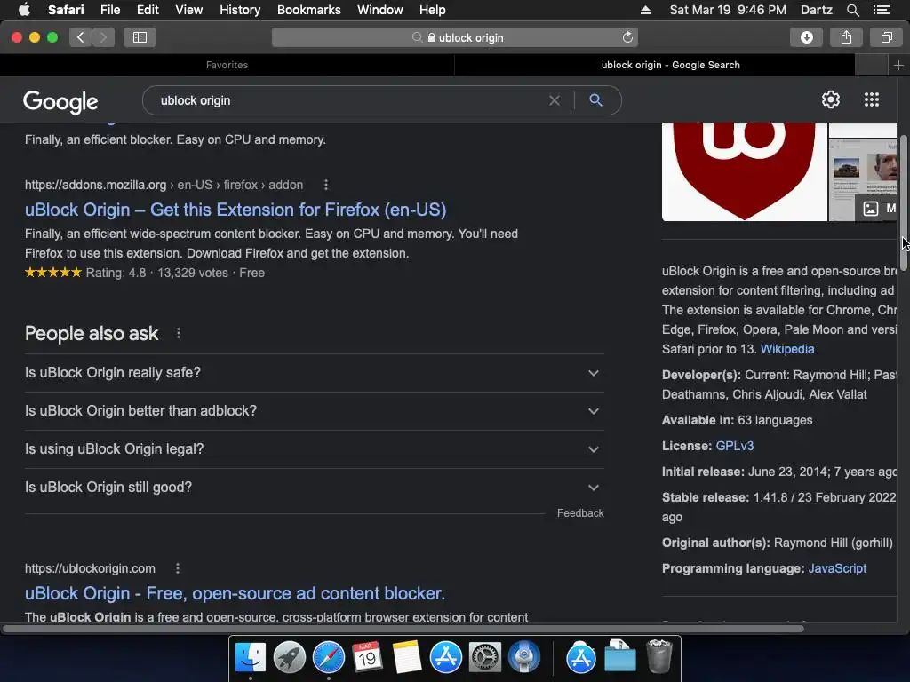
Task: Open the Notes app in the dock
Action: coord(406,658)
